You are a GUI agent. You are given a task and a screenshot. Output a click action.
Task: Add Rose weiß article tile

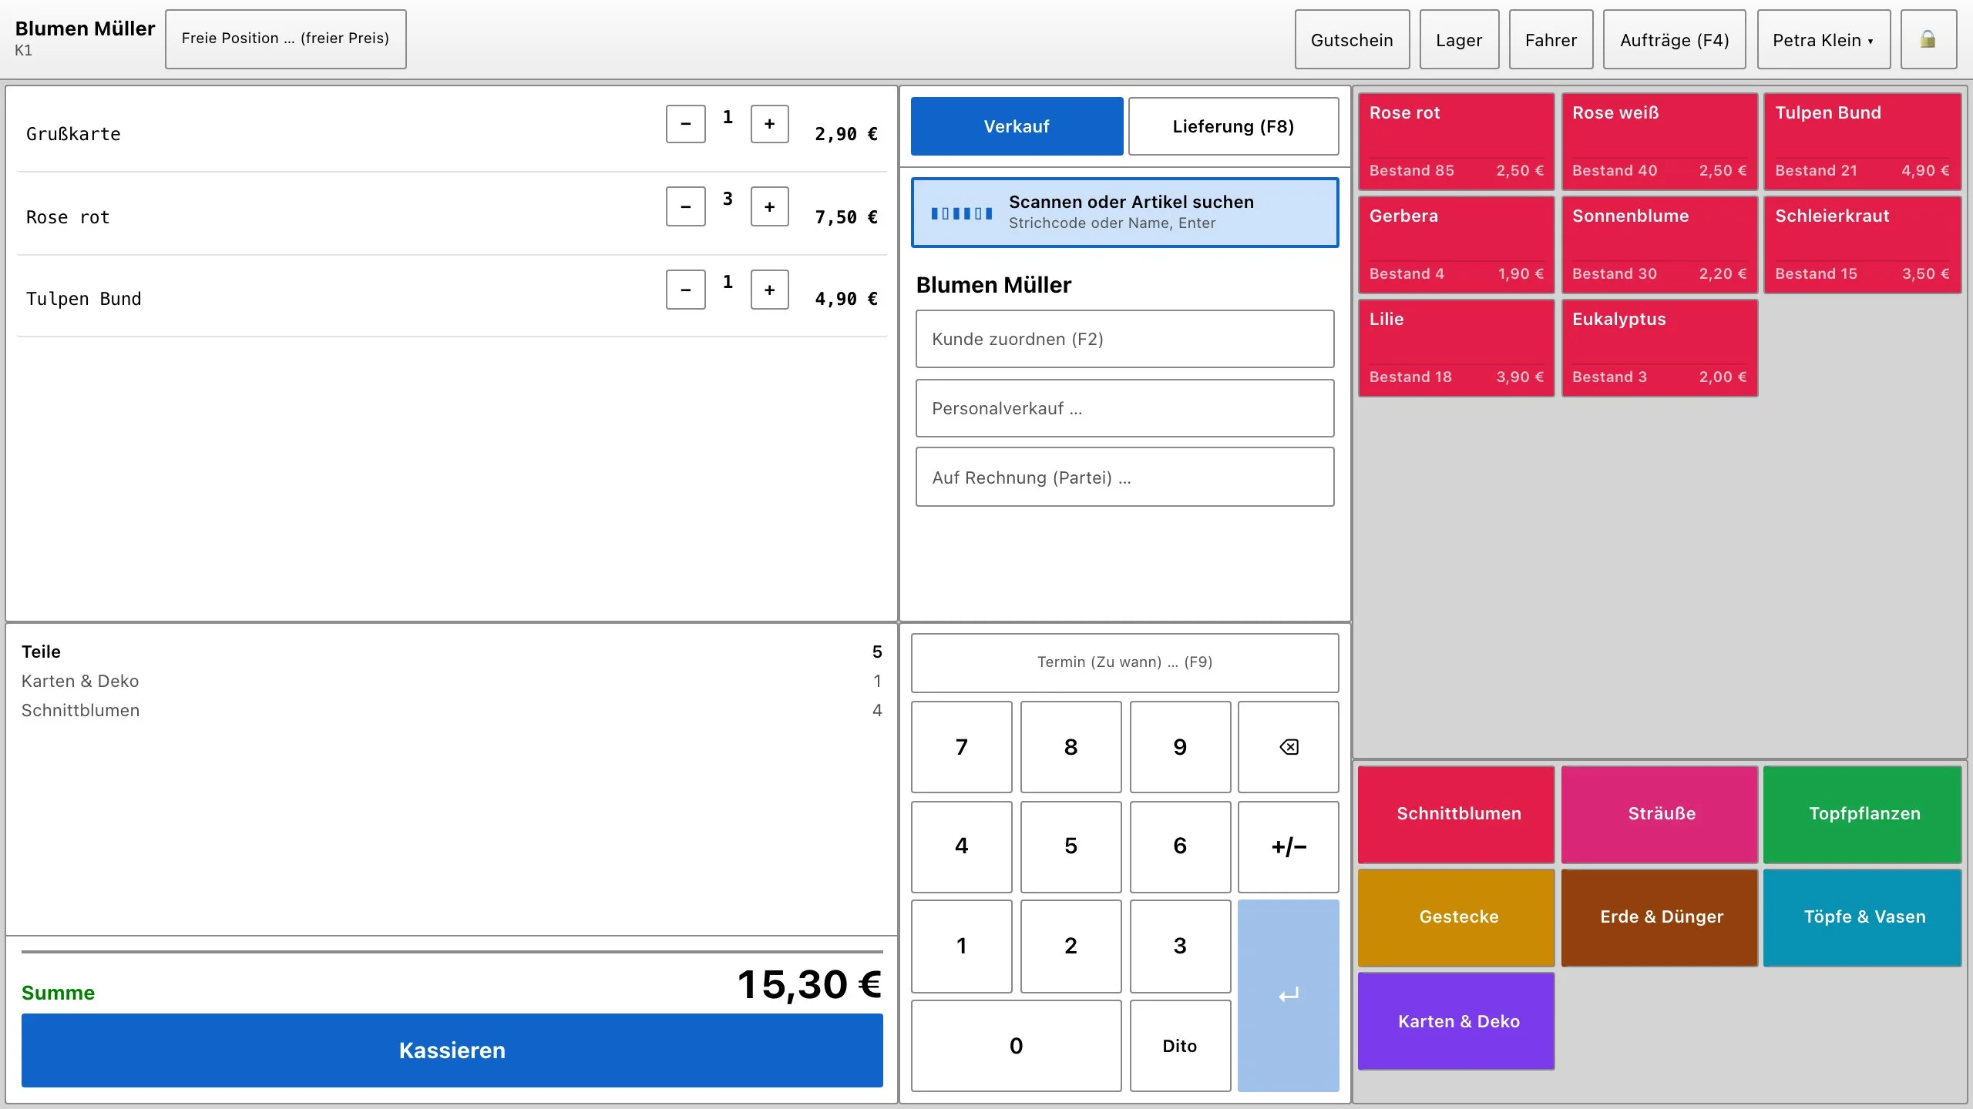(1659, 142)
